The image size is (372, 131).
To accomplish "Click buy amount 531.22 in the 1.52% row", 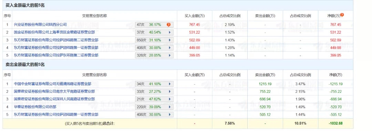I will coord(195,32).
